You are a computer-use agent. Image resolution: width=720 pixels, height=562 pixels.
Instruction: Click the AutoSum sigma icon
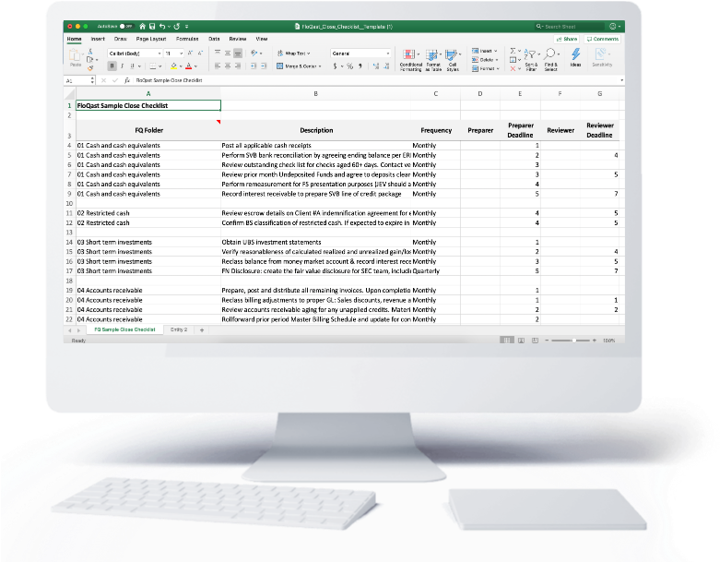(x=513, y=51)
